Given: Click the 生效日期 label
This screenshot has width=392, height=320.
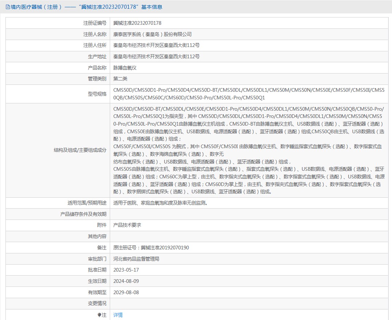Looking at the screenshot, I should 97,281.
